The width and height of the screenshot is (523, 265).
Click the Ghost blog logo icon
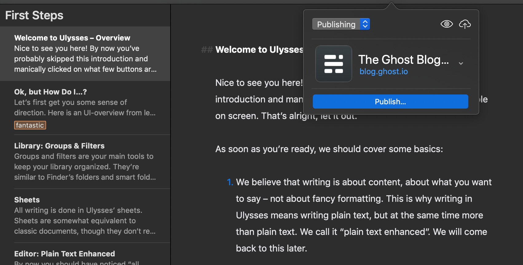(333, 64)
